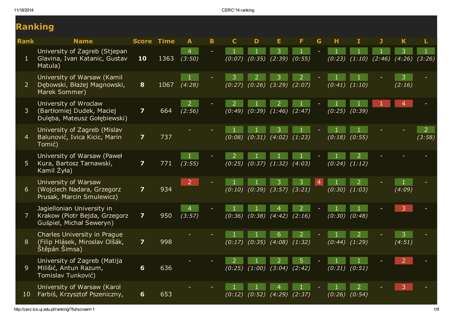Viewport: 453px width, 320px height.
Task: Click red problem A cell in rank 6 row
Action: pyautogui.click(x=189, y=182)
